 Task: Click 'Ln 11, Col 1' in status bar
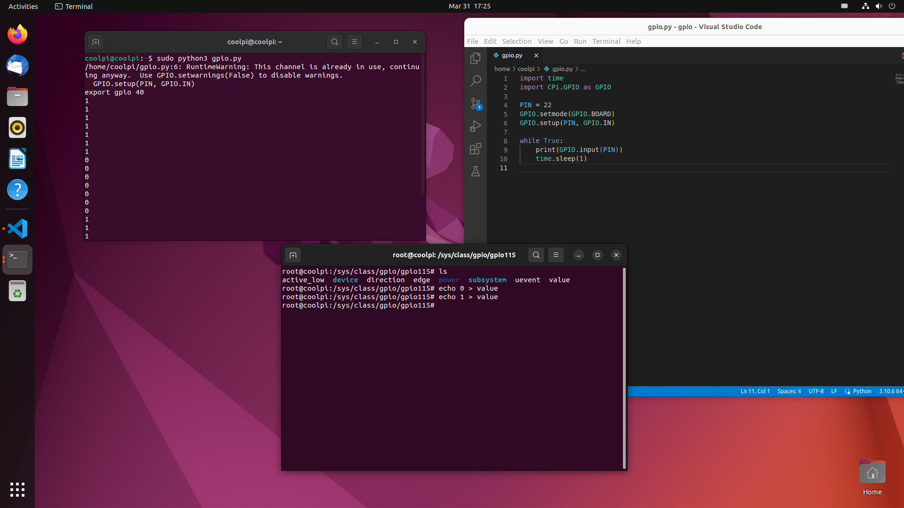[x=755, y=391]
